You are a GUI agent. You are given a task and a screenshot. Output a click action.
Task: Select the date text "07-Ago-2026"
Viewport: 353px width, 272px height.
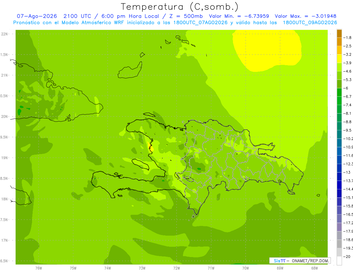click(37, 16)
